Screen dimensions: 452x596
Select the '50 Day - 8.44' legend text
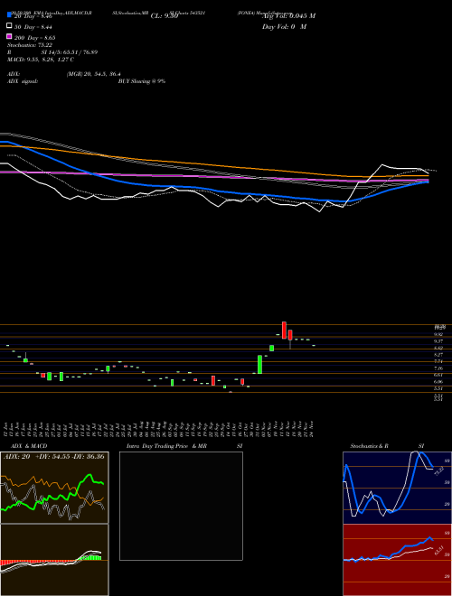pyautogui.click(x=33, y=27)
